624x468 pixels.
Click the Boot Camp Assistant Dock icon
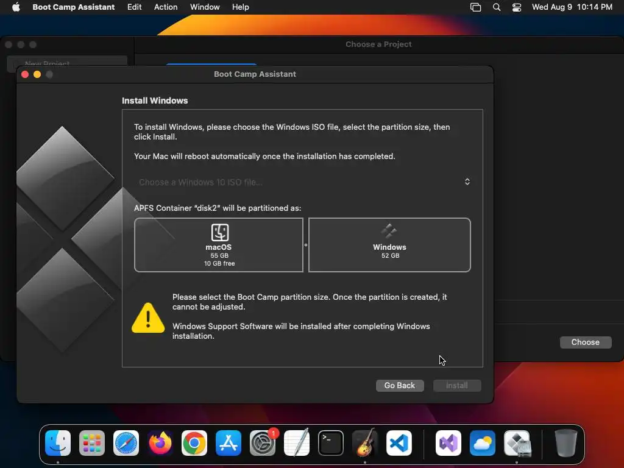pos(517,443)
